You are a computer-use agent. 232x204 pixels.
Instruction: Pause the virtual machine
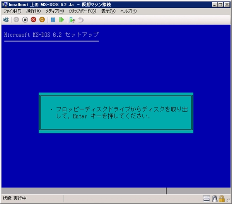(53, 20)
